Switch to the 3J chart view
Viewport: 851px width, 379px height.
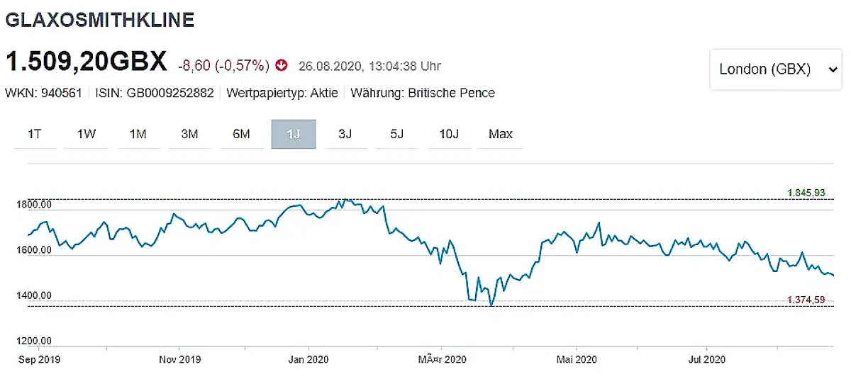pyautogui.click(x=345, y=134)
